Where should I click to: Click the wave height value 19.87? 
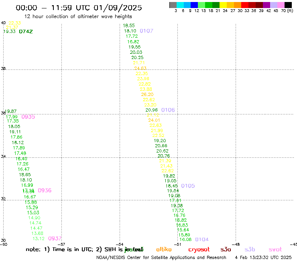[10, 111]
